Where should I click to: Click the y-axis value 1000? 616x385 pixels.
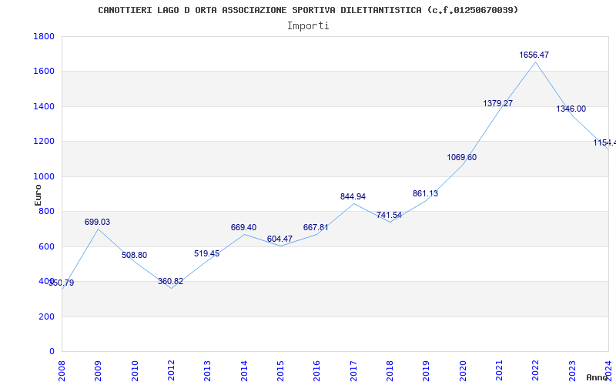[44, 177]
